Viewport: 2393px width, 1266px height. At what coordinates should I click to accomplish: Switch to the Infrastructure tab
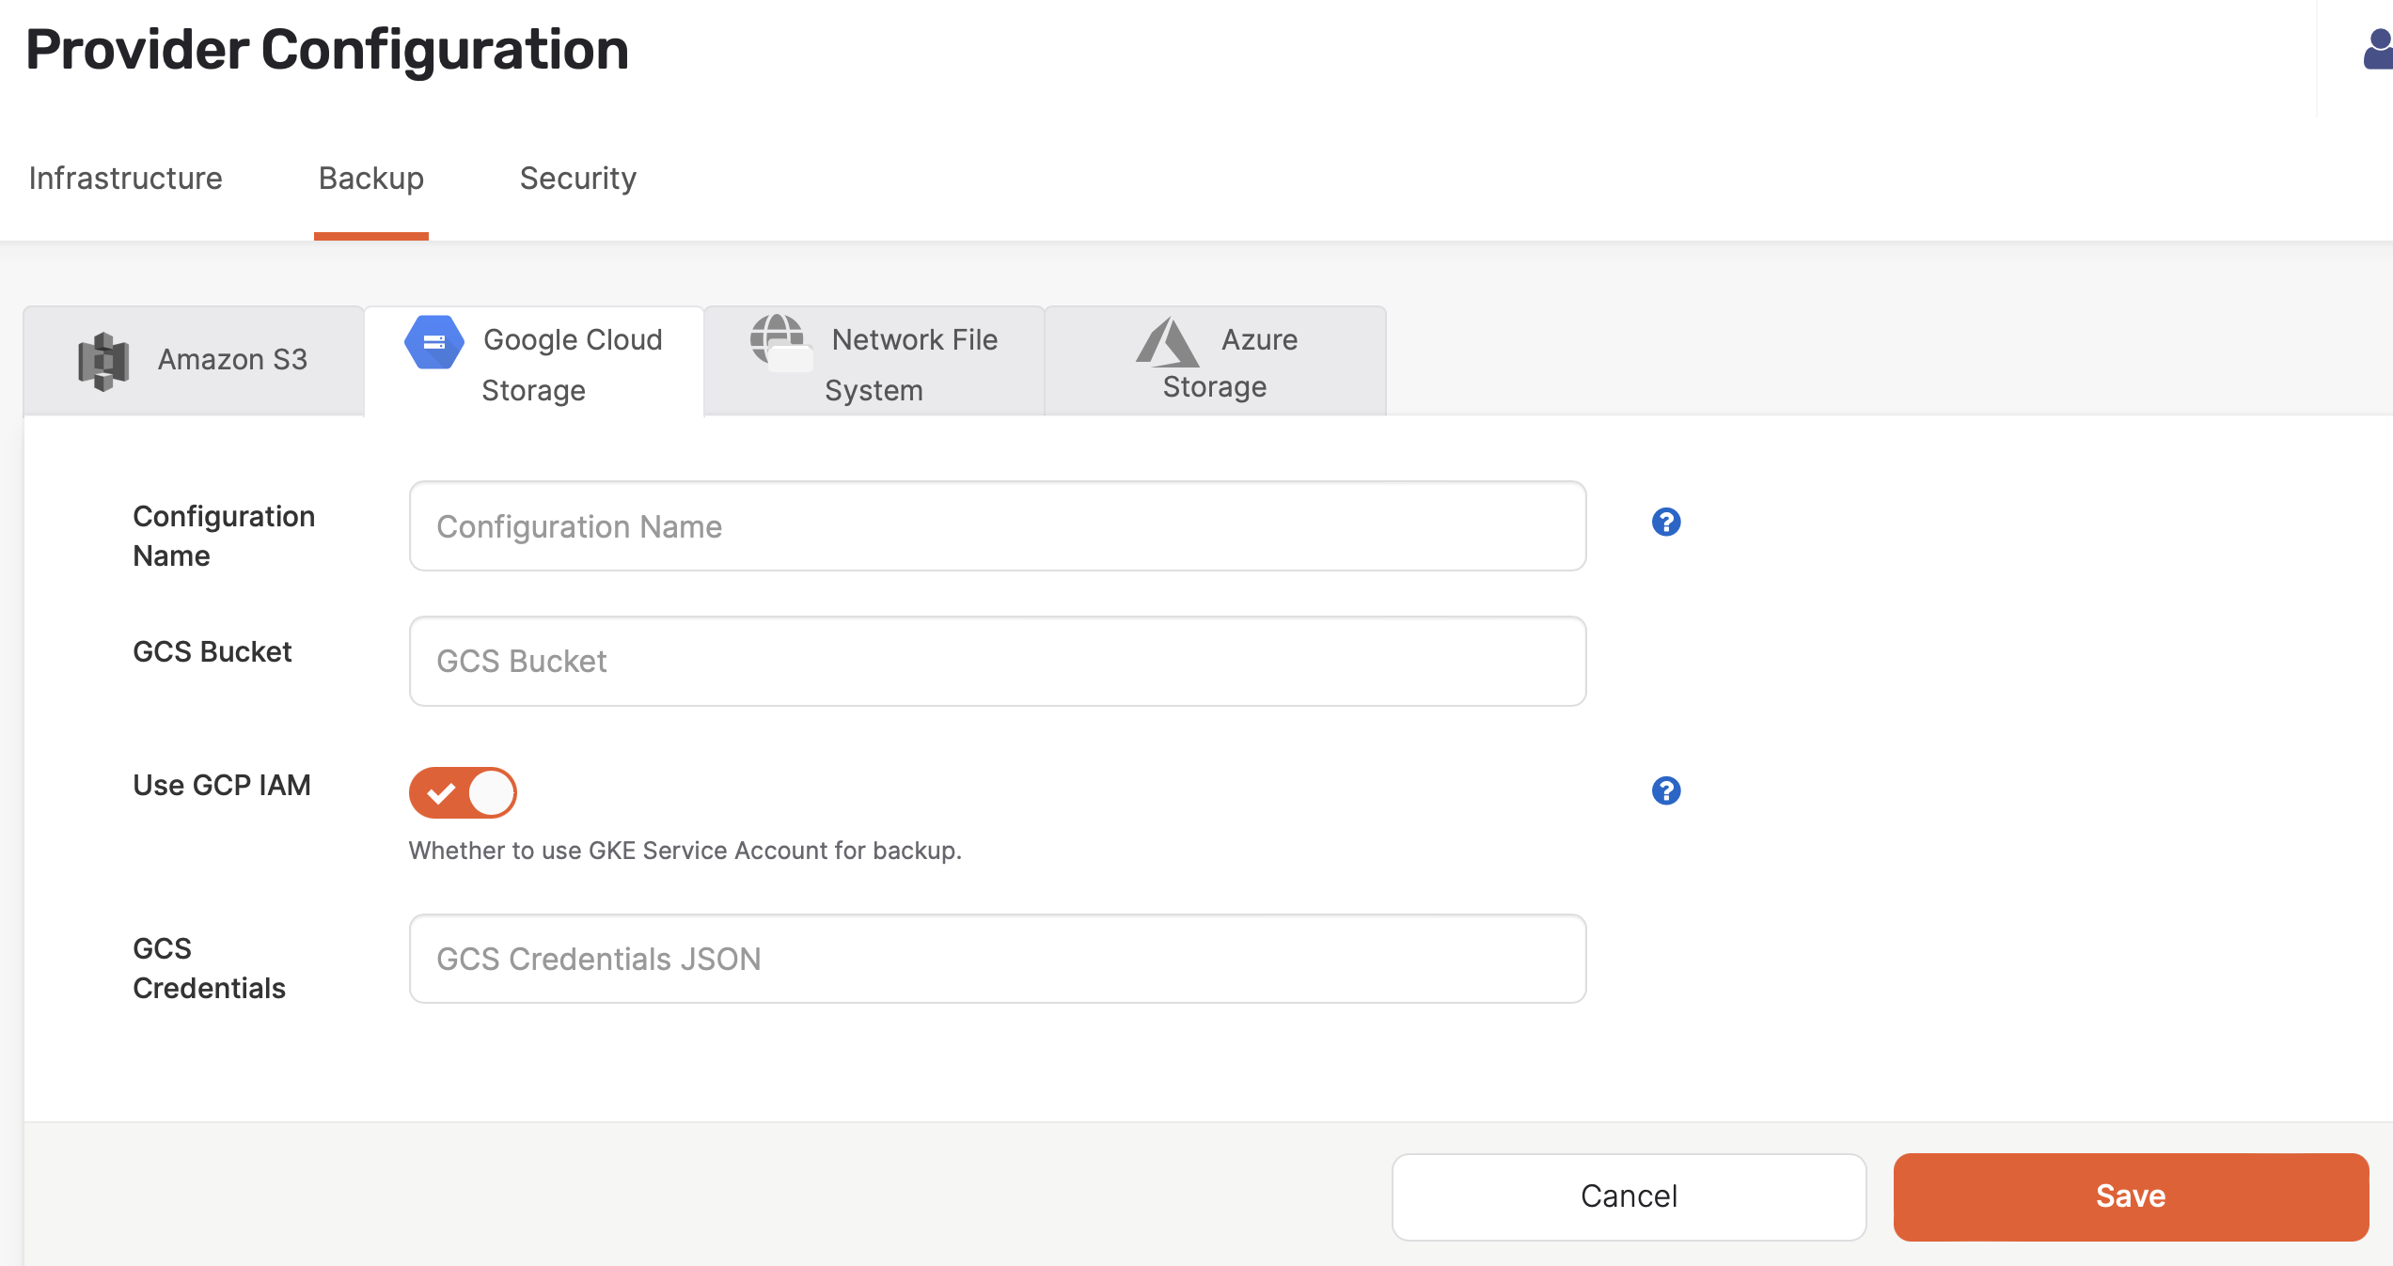tap(126, 178)
